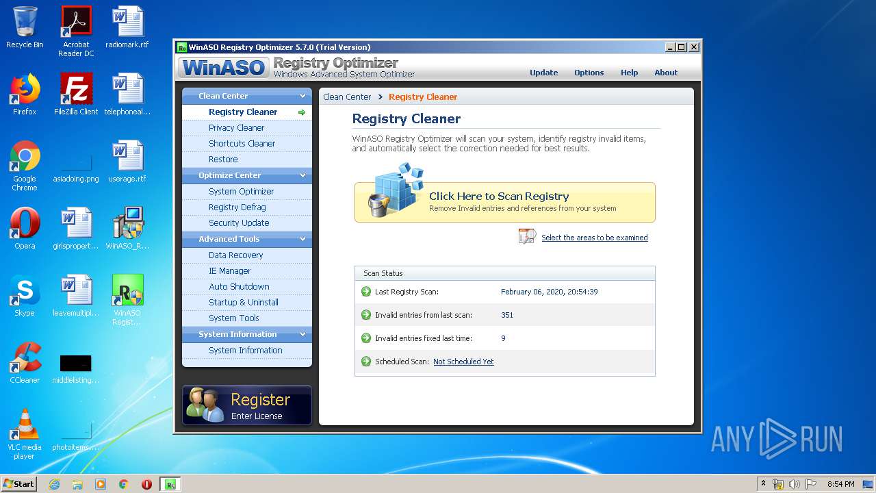Click green arrow icon beside Invalid entries from last scan

(x=366, y=315)
